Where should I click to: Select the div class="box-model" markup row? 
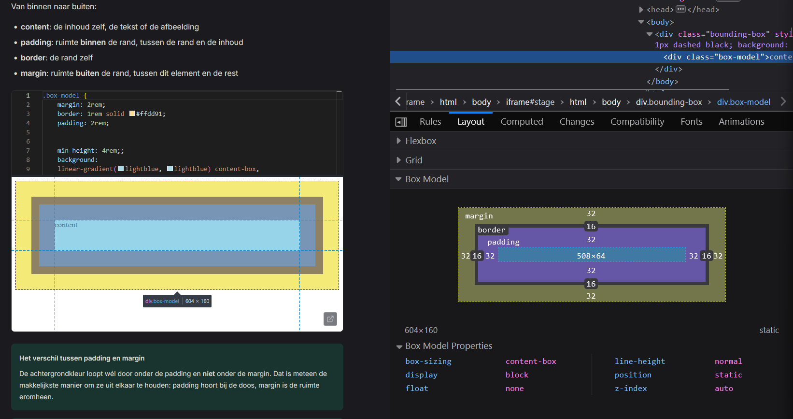[591, 57]
